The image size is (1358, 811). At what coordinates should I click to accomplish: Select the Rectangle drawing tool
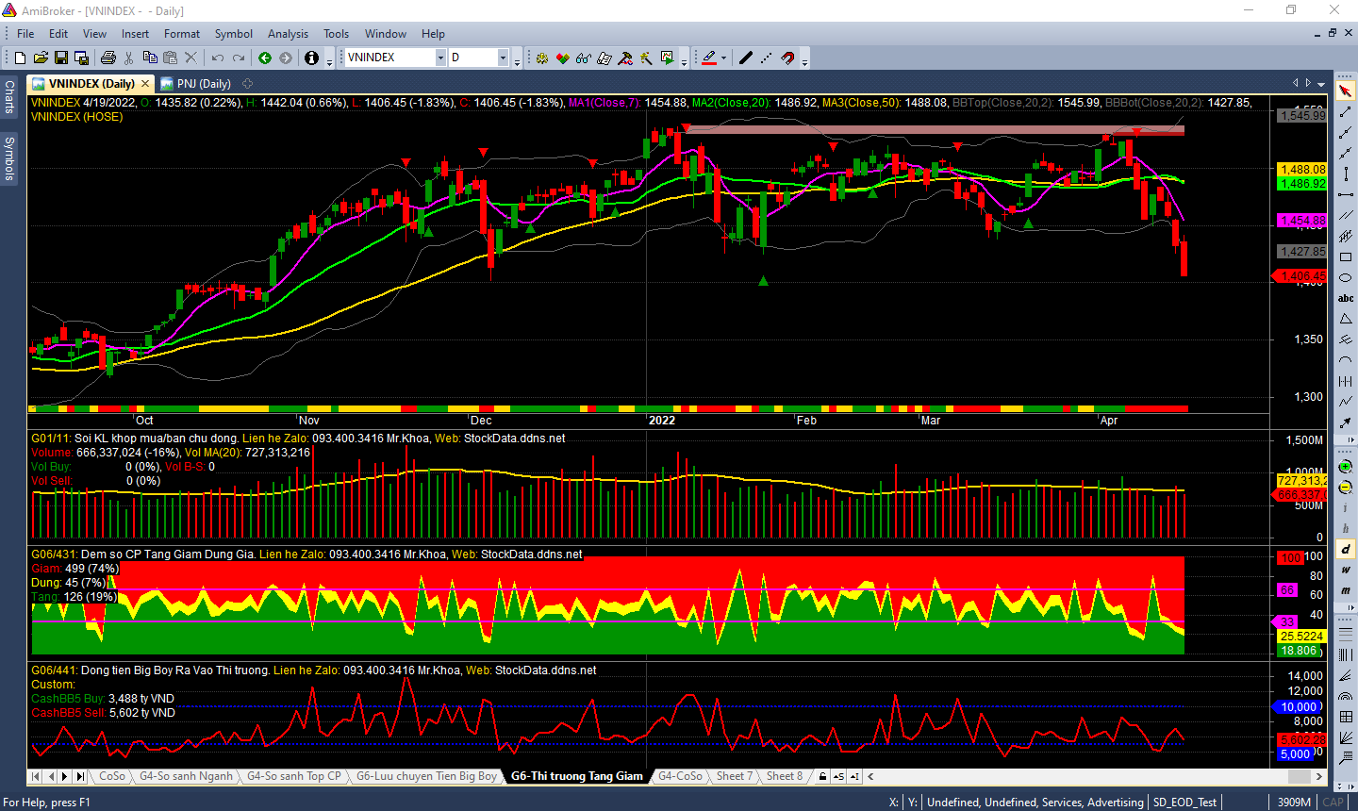(1346, 257)
